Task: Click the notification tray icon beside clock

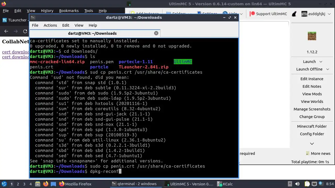Action: (321, 184)
